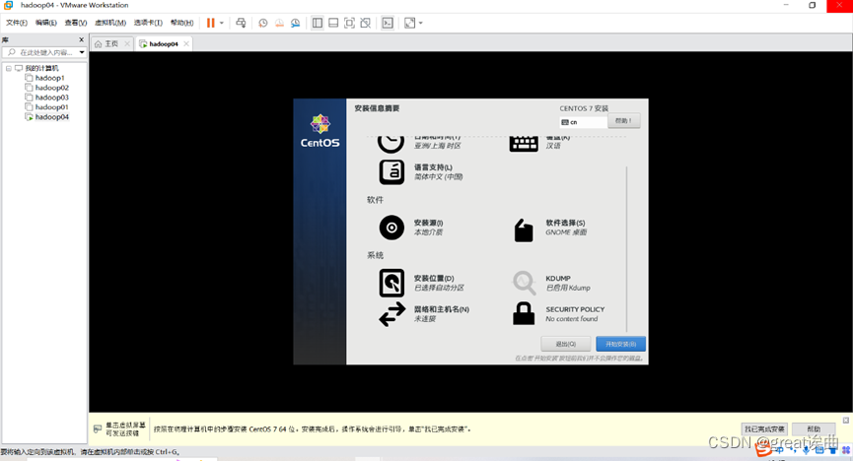
Task: Open the snapshot manager icon
Action: tap(296, 23)
